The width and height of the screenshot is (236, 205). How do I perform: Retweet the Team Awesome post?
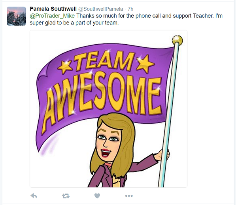coord(66,196)
